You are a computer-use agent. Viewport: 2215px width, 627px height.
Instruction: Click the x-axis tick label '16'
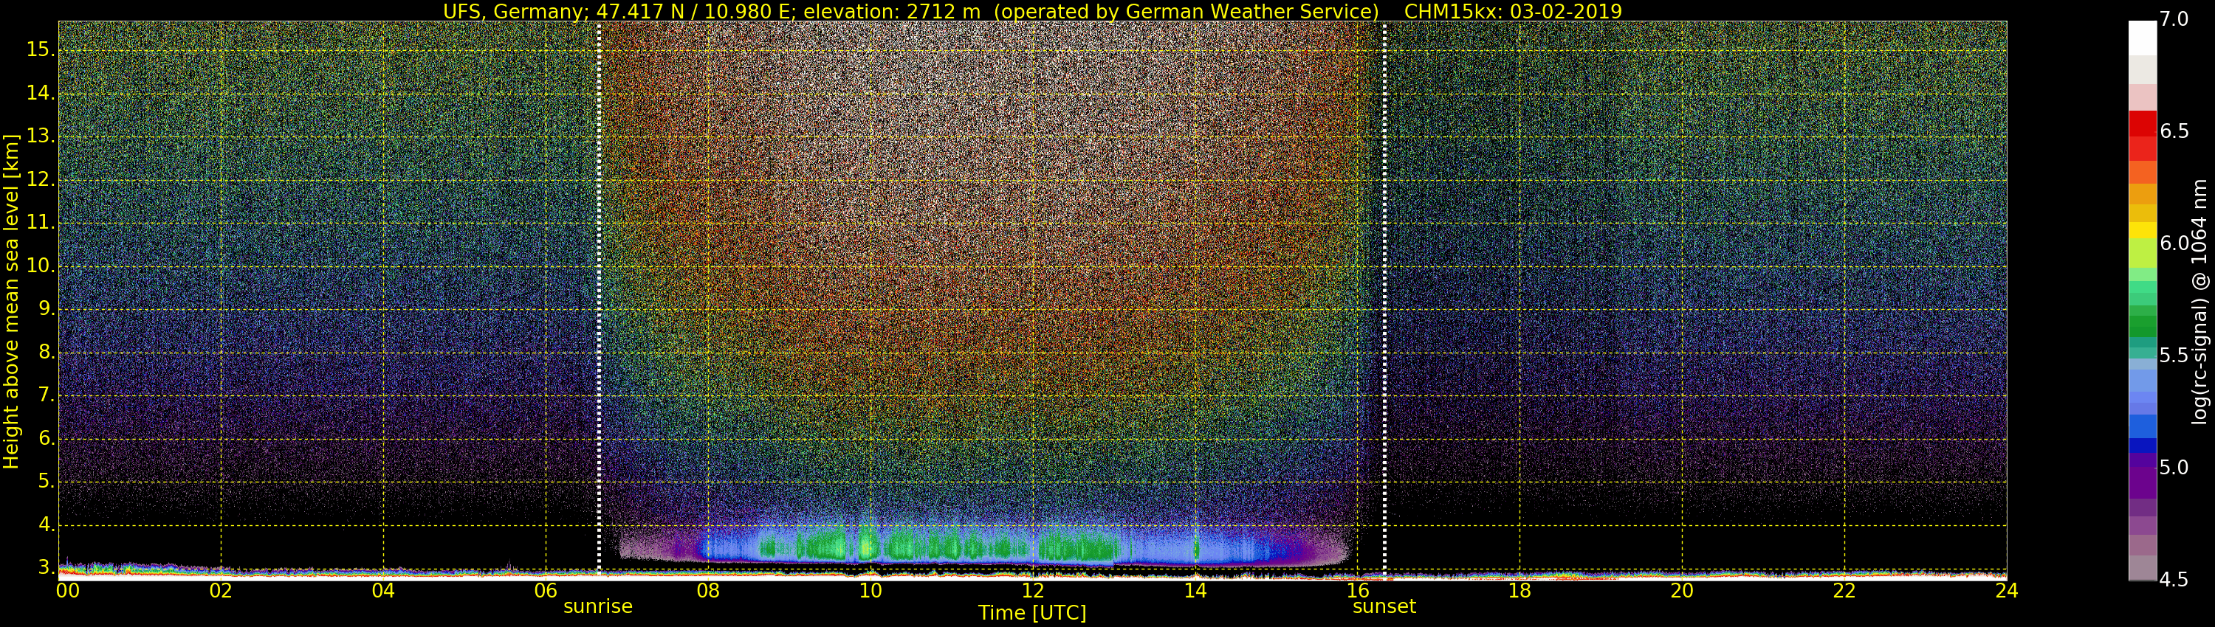click(1358, 591)
